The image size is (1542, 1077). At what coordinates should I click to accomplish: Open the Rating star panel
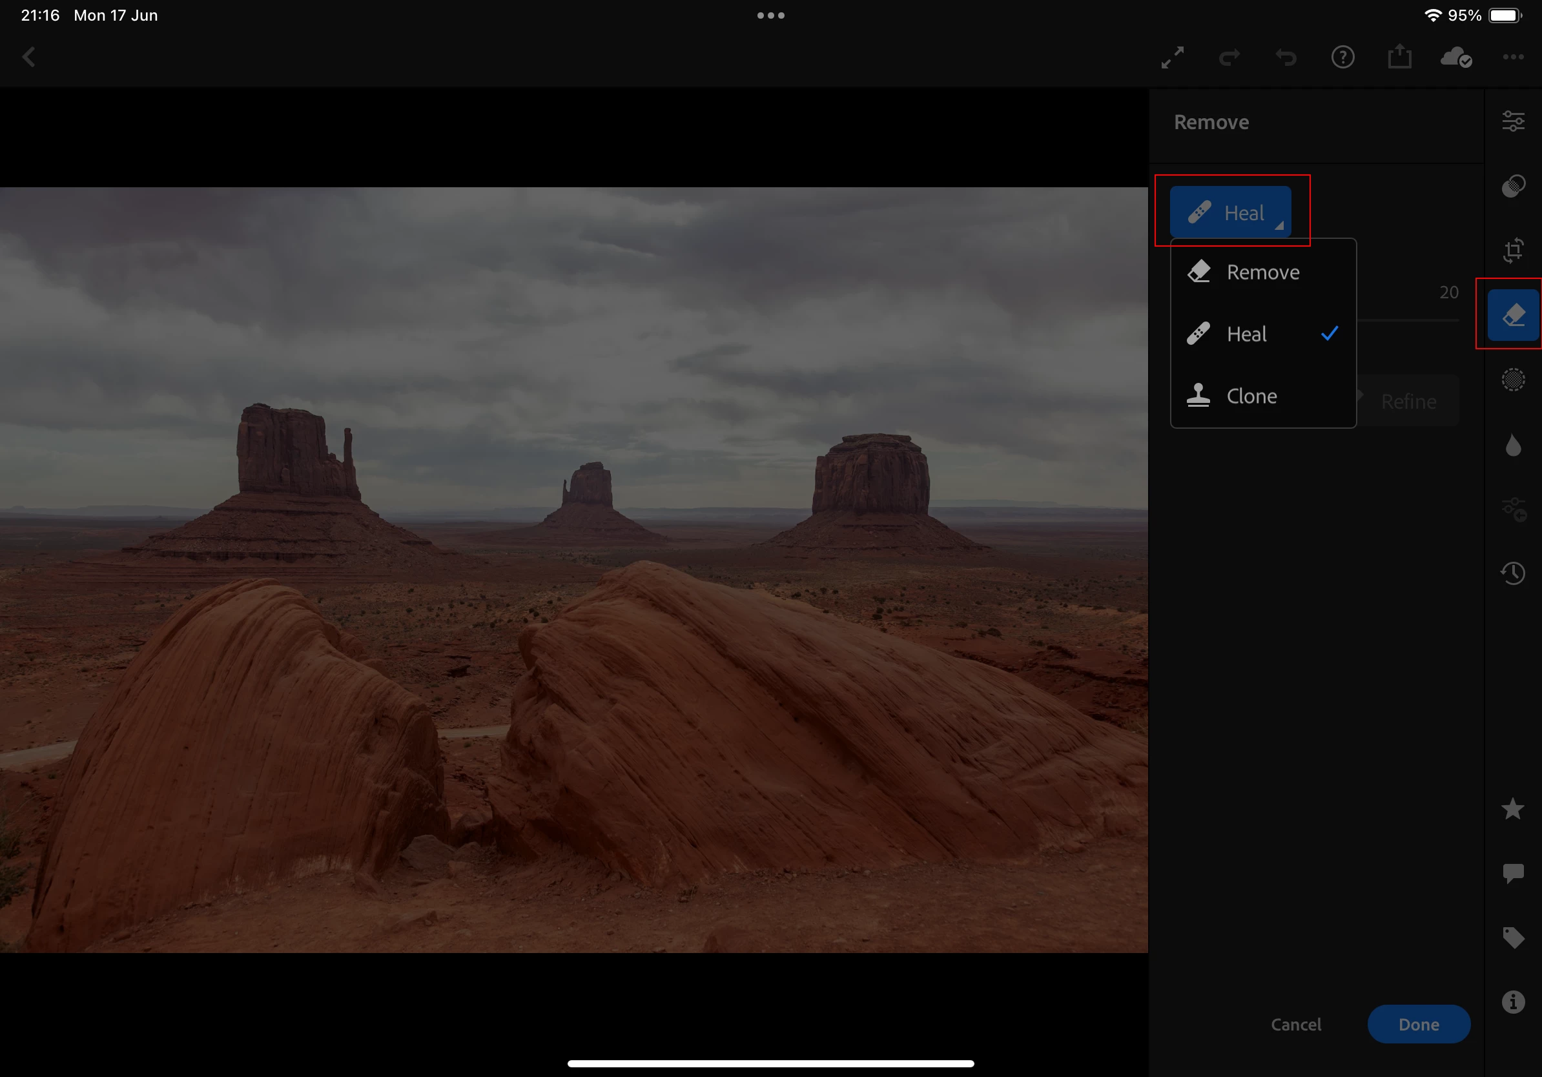pyautogui.click(x=1512, y=809)
